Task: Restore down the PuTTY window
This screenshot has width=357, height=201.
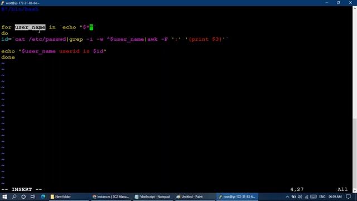Action: click(x=339, y=3)
